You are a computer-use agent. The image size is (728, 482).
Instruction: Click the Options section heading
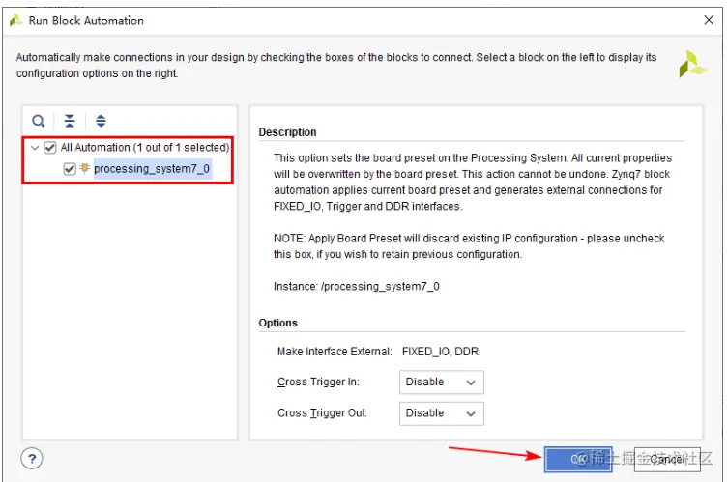pos(277,323)
